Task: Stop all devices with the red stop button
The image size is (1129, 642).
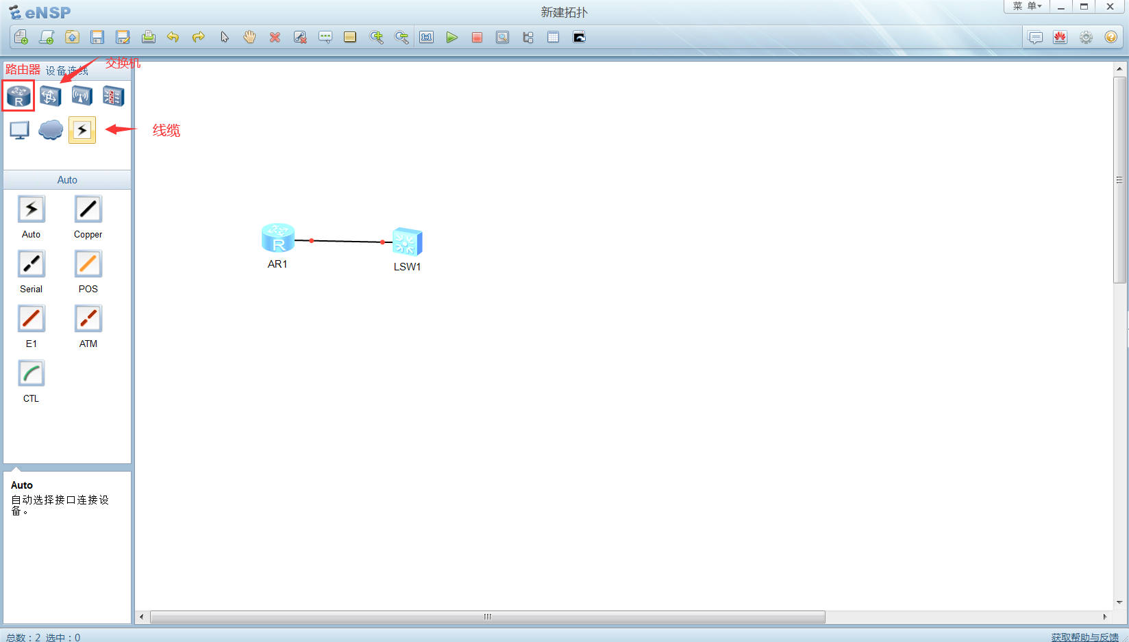Action: (477, 37)
